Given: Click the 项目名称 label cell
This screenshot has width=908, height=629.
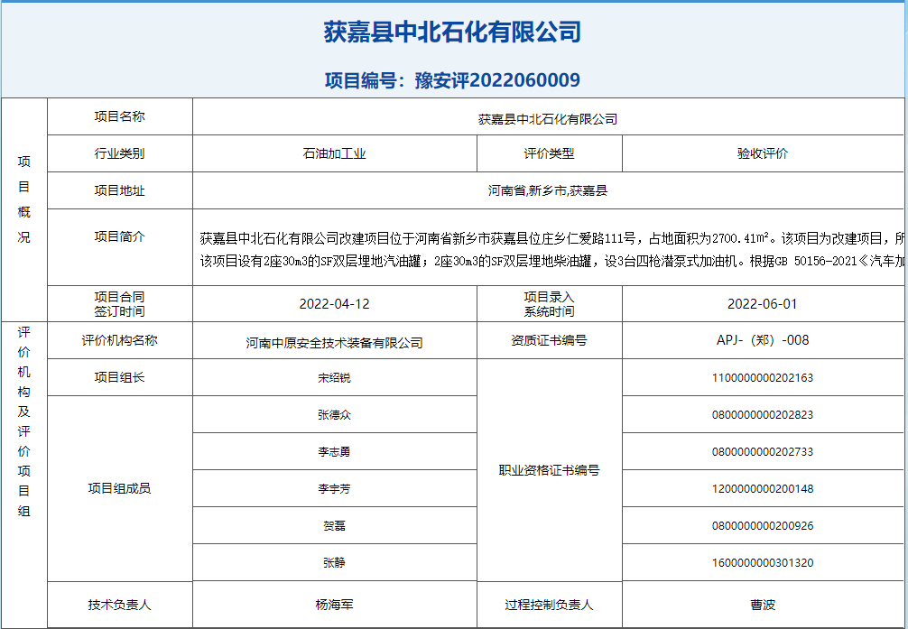Looking at the screenshot, I should [x=120, y=116].
